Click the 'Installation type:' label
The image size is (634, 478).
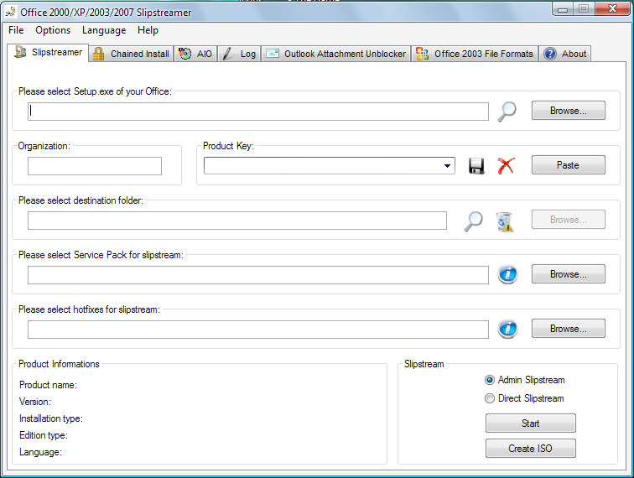[51, 418]
